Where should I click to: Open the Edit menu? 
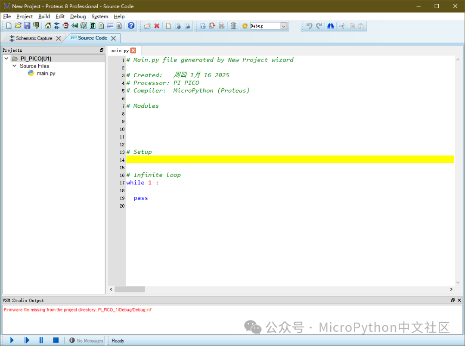[x=60, y=16]
